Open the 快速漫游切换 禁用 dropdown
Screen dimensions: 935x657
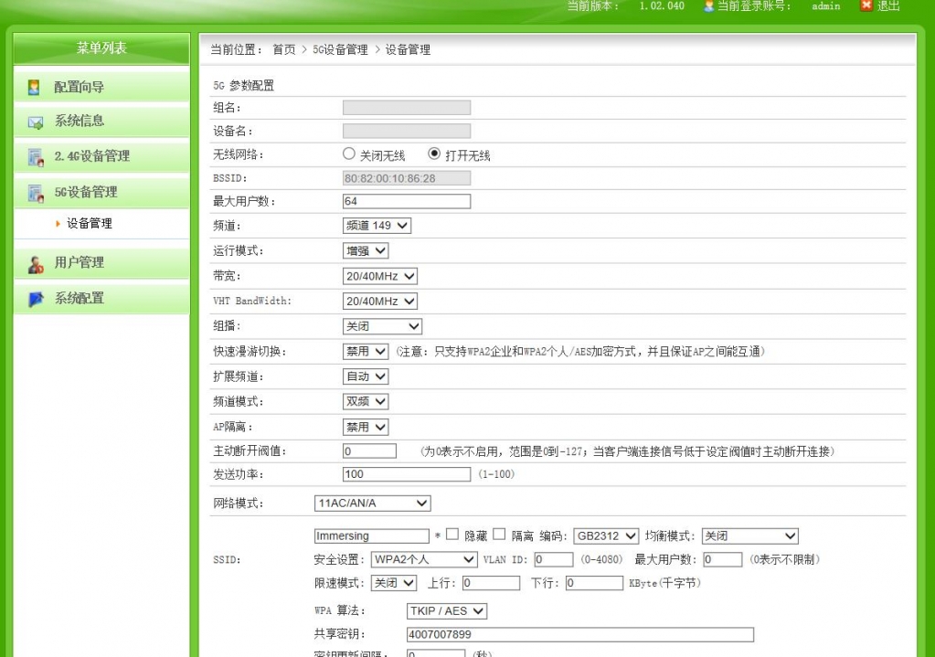[366, 351]
